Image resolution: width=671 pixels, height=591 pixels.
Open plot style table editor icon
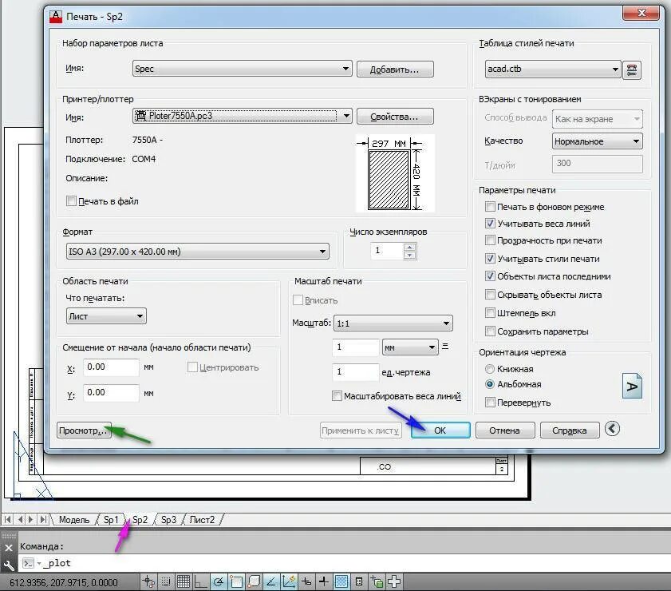click(x=632, y=69)
